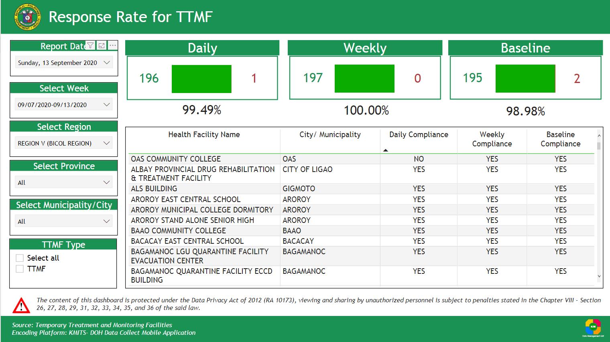Select AROROY MUNICIPAL COLLEGE DORMITORY row

361,210
